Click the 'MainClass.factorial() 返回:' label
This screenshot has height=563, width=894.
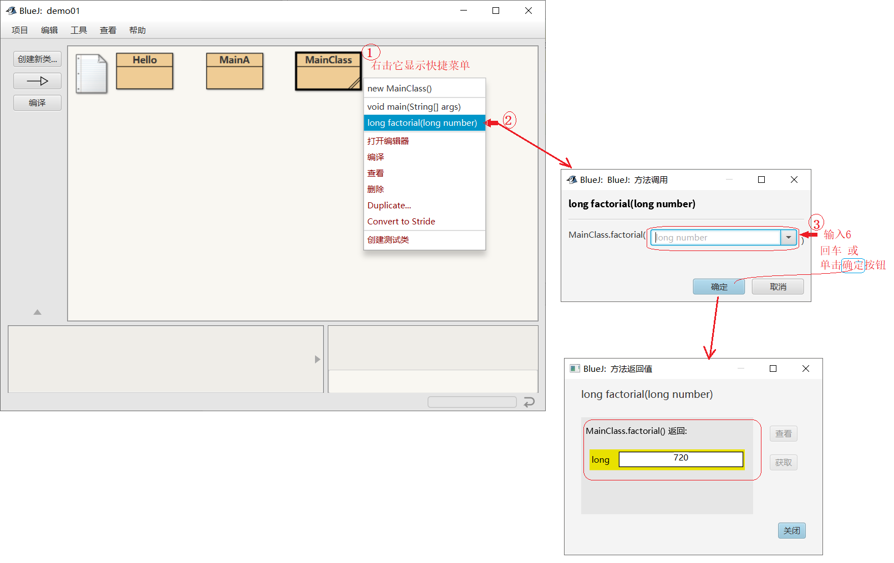(636, 431)
